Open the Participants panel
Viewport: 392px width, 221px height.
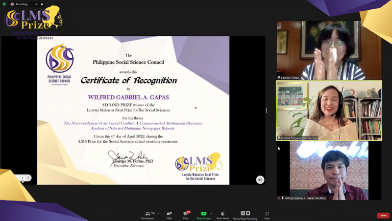pos(148,215)
